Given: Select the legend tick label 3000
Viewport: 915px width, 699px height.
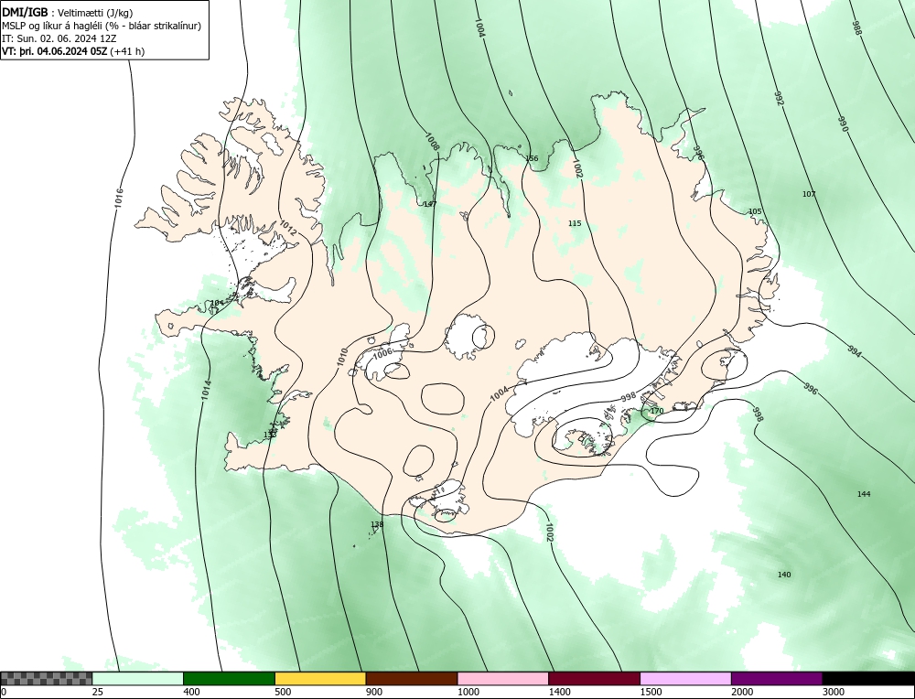Looking at the screenshot, I should [834, 692].
